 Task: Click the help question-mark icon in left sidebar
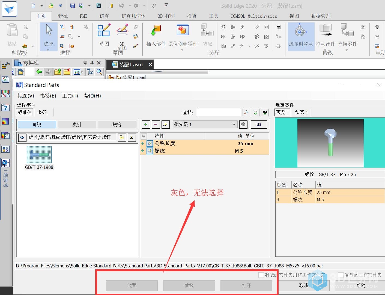(x=5, y=107)
